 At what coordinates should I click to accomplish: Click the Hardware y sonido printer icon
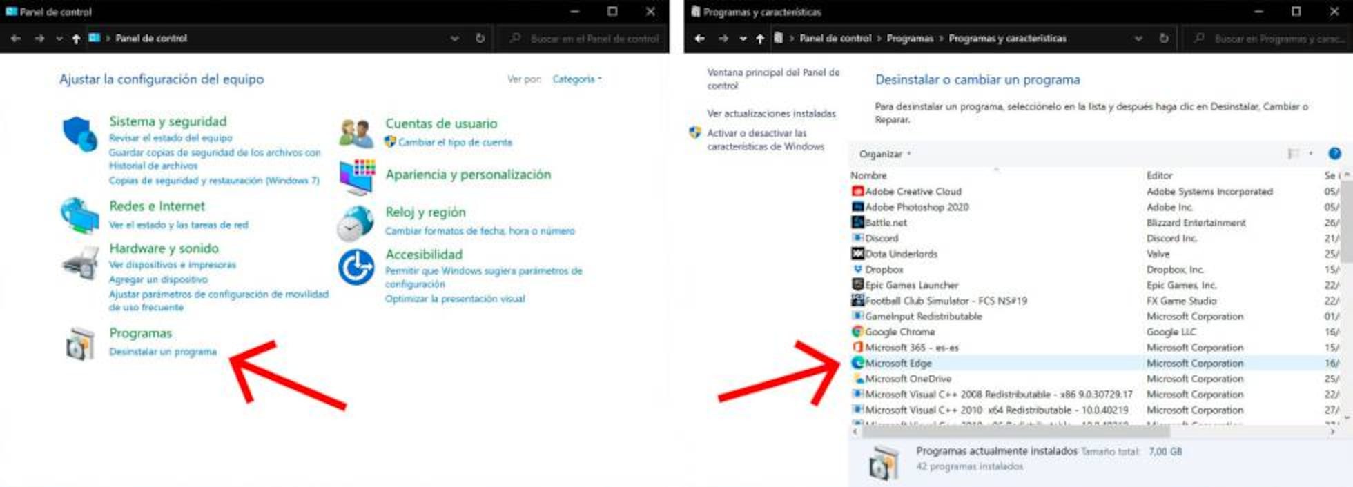click(80, 263)
